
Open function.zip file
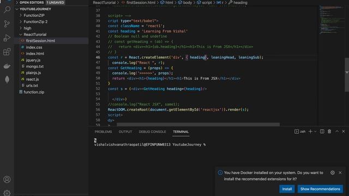click(x=34, y=92)
